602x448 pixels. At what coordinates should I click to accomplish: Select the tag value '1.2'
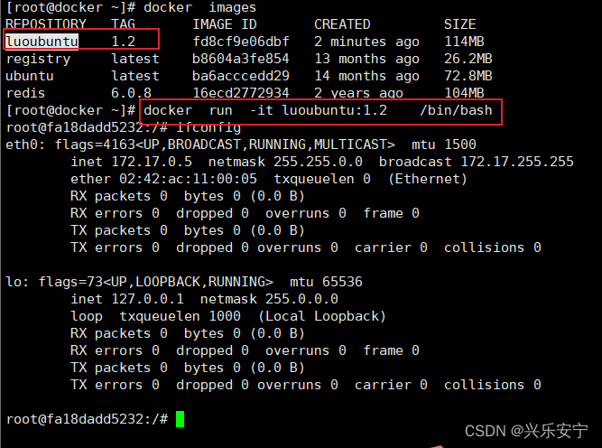[124, 42]
